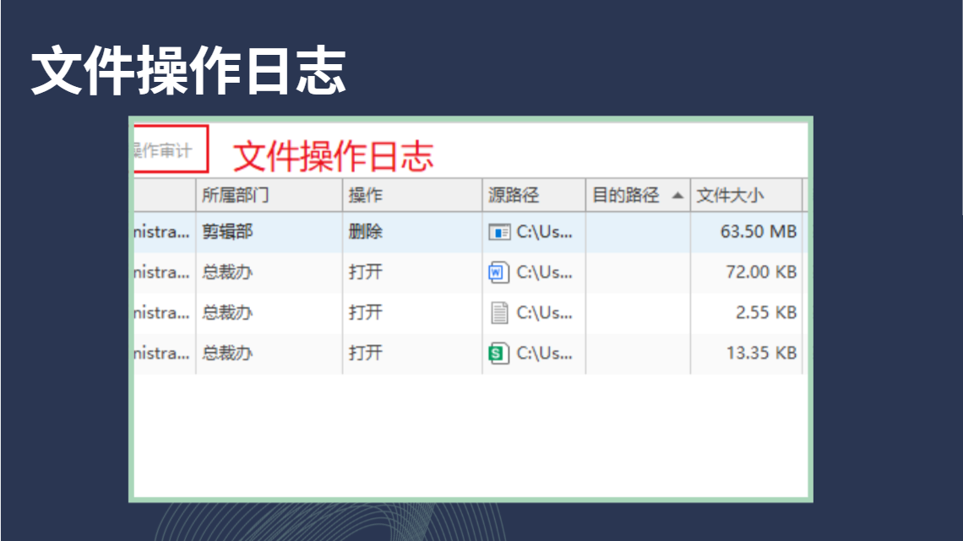Click the C:\Us... path in the 72.00 KB row
The image size is (963, 541).
(x=544, y=273)
